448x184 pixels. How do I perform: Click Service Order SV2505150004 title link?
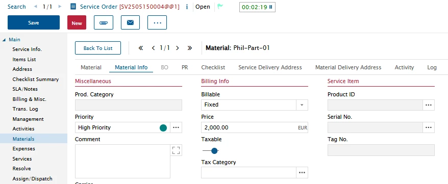pyautogui.click(x=130, y=7)
